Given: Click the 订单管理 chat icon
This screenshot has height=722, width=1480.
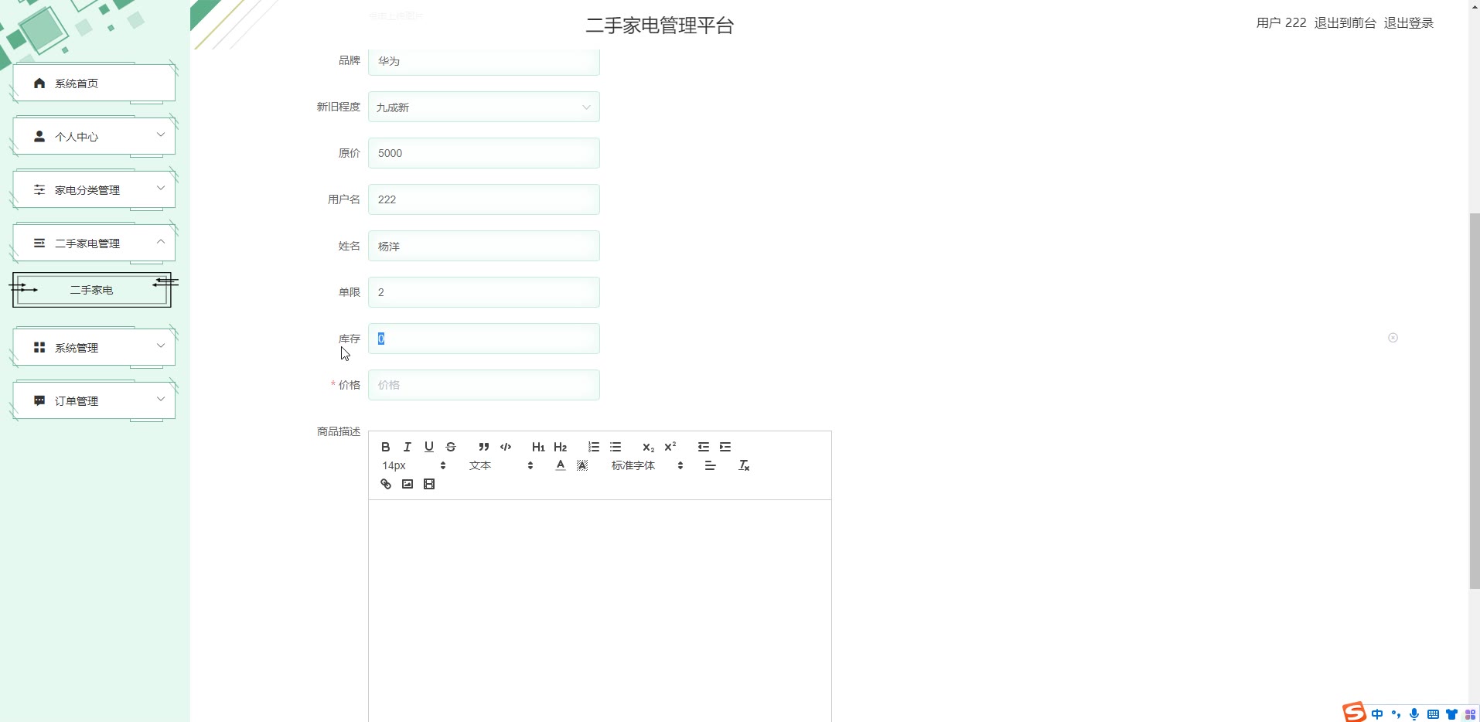Looking at the screenshot, I should 39,400.
